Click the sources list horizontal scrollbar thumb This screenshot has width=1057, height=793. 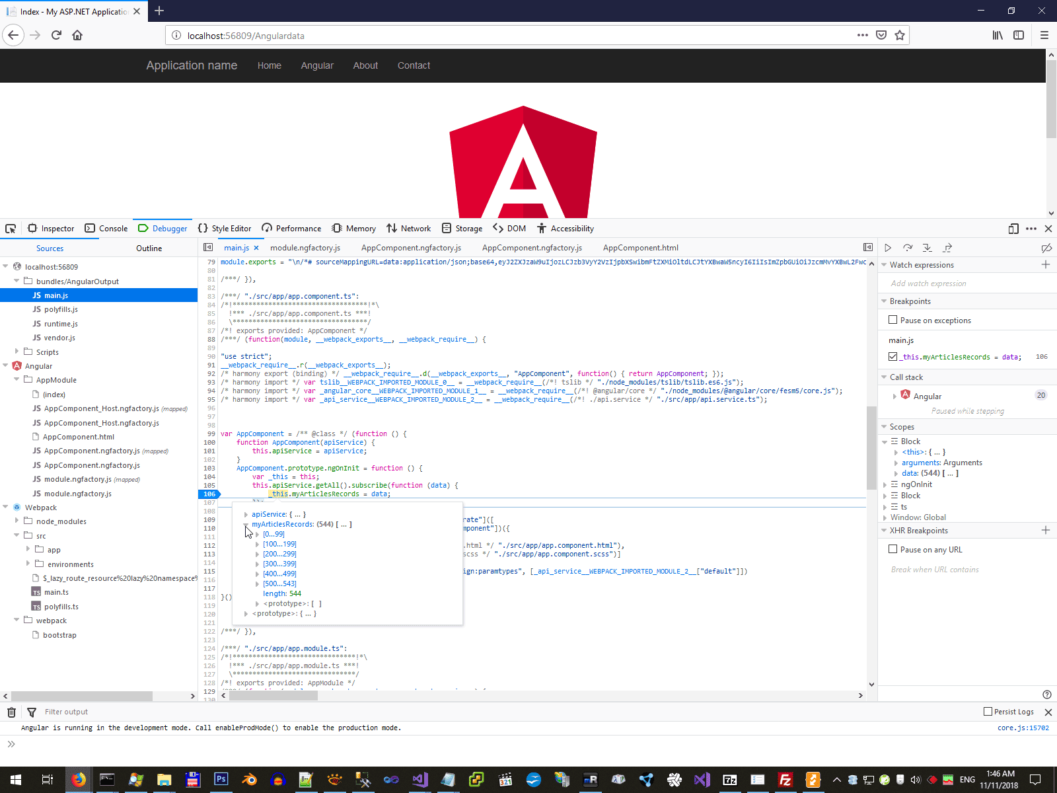82,696
